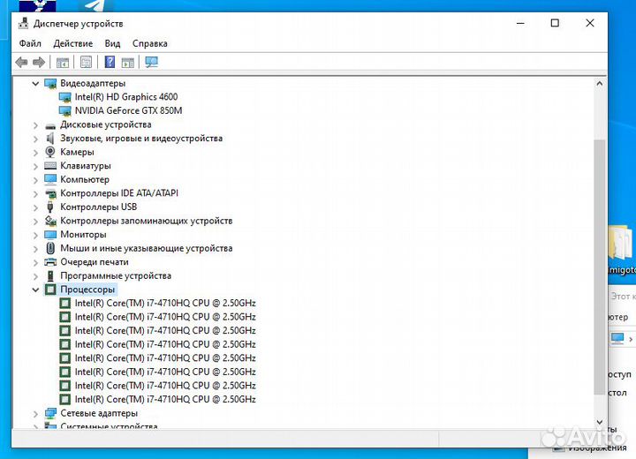Click the Back arrow in the toolbar

point(21,62)
